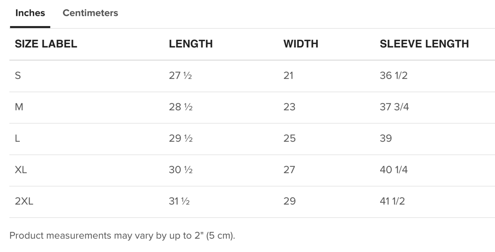Select the M size label cell
The width and height of the screenshot is (495, 252).
(19, 107)
